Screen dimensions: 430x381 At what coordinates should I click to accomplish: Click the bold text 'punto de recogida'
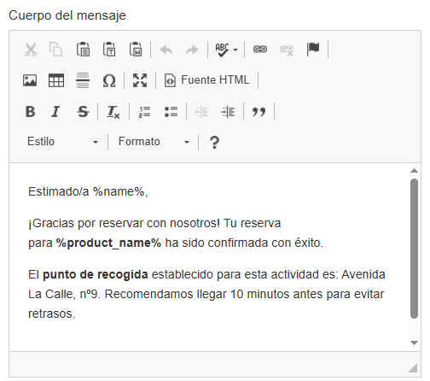(96, 274)
